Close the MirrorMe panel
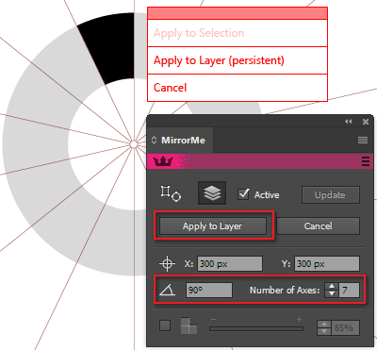Image resolution: width=377 pixels, height=350 pixels. [x=366, y=122]
